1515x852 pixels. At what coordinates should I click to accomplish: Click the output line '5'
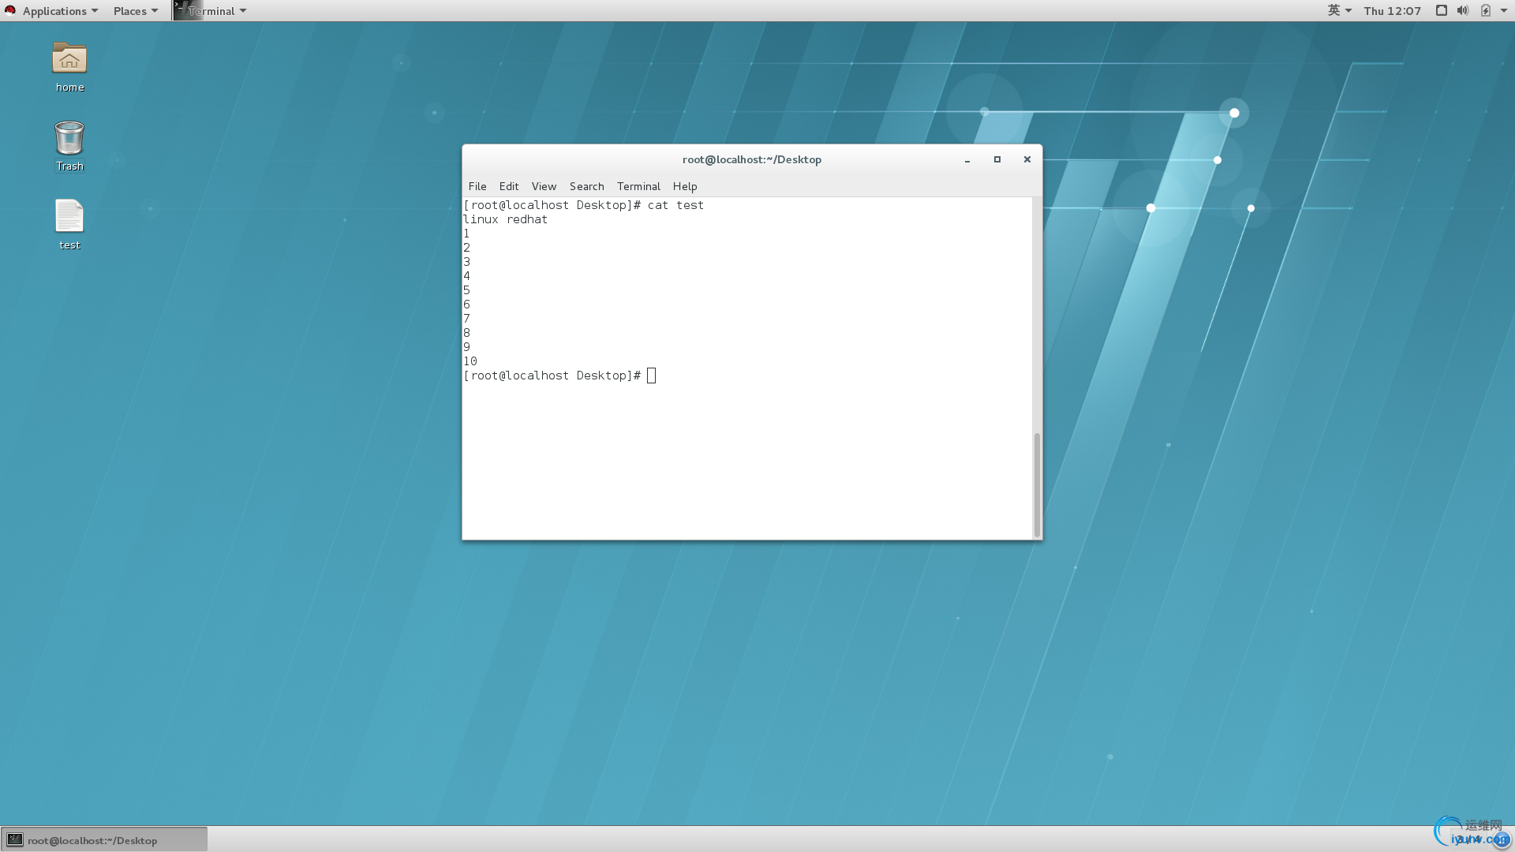(466, 290)
